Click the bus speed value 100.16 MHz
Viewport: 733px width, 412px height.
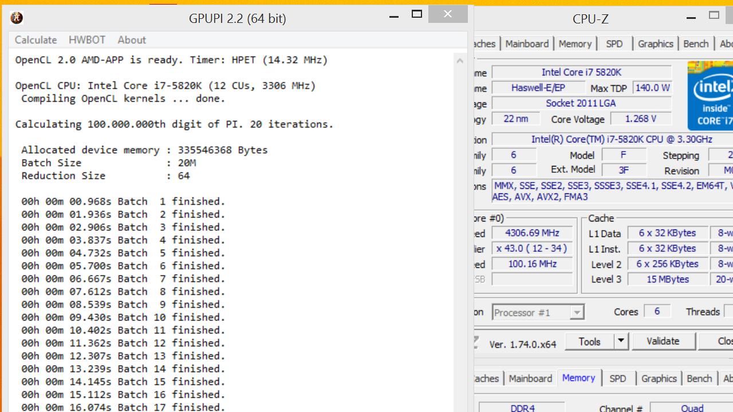(x=532, y=264)
